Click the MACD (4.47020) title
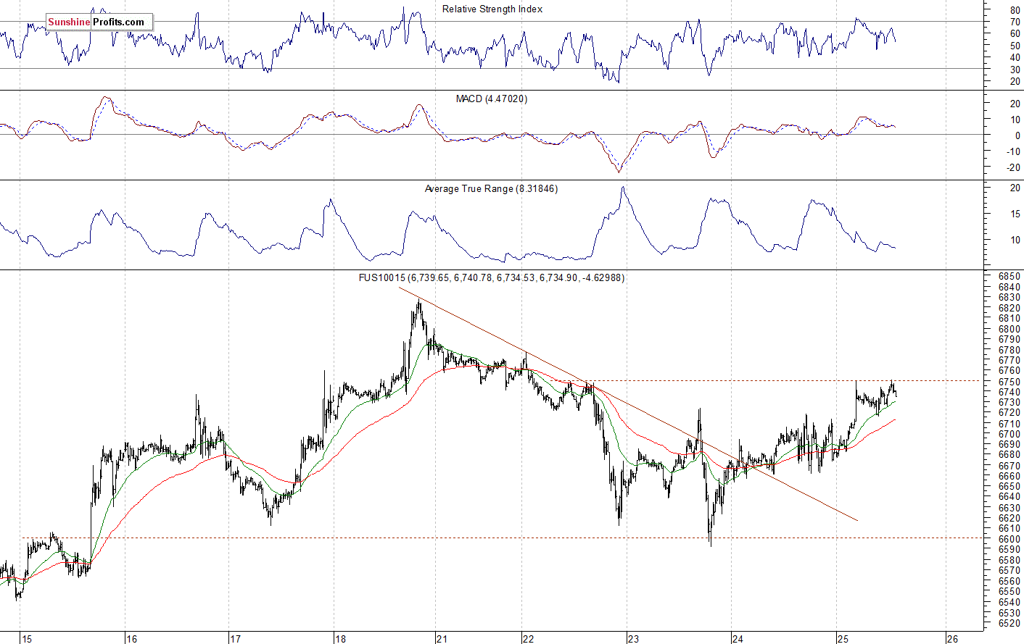This screenshot has width=1024, height=644. (x=492, y=99)
